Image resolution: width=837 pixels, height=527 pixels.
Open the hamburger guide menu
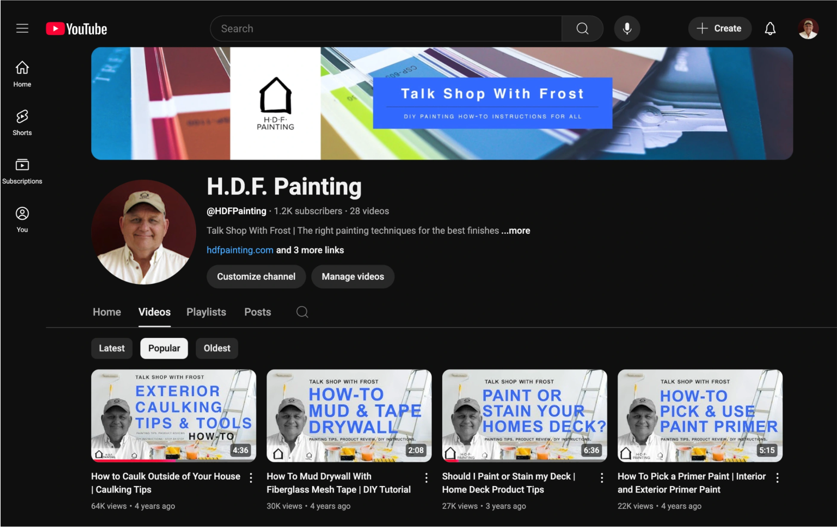(22, 28)
